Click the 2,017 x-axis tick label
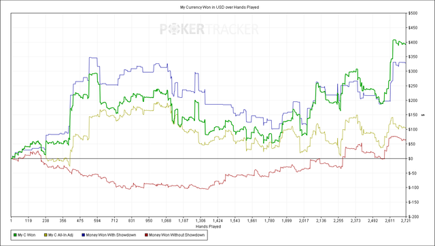Image resolution: width=435 pixels, height=246 pixels. point(304,221)
